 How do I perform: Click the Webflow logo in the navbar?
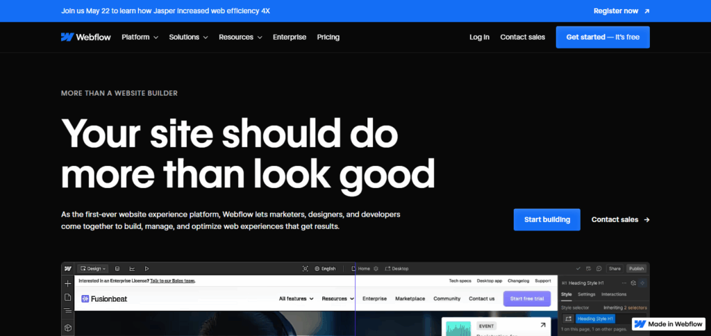[x=85, y=37]
